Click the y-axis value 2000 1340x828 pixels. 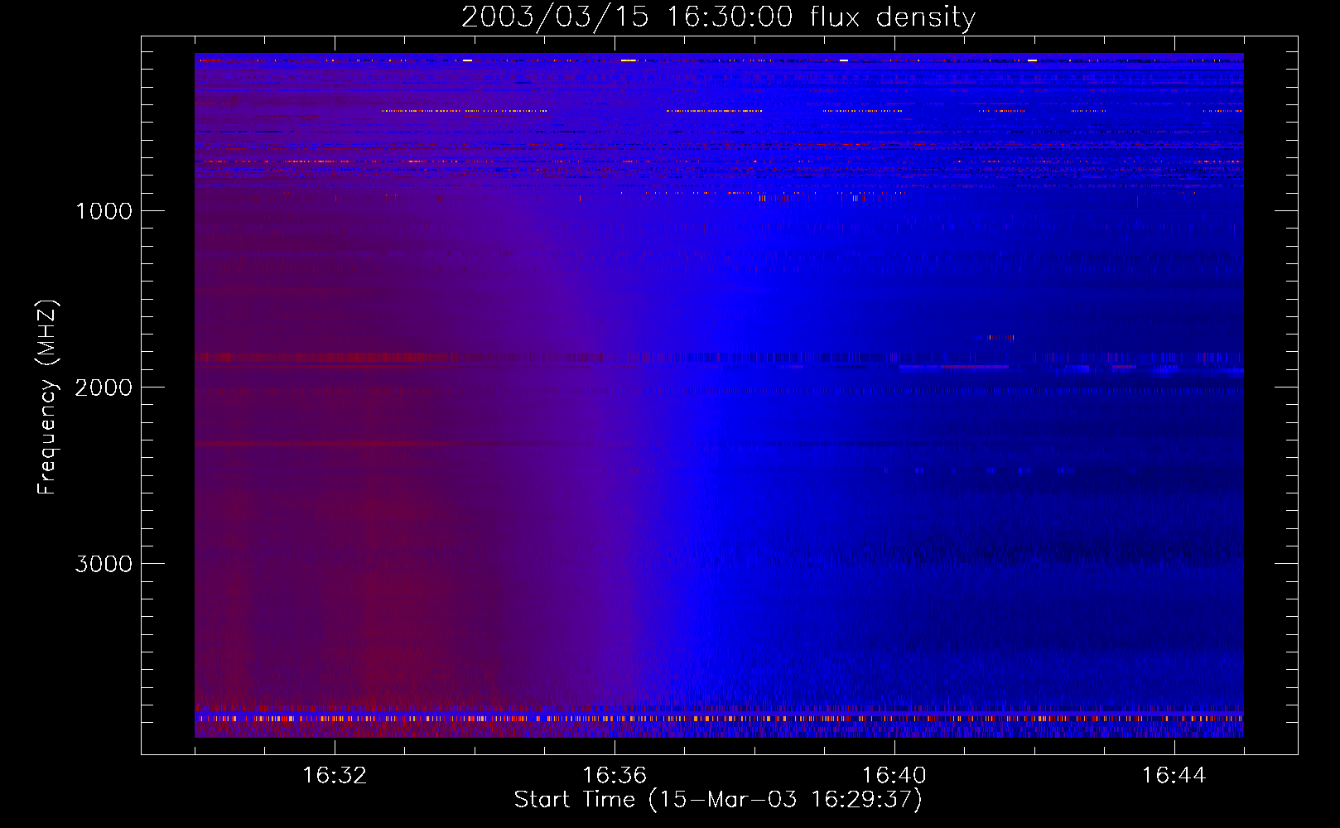point(104,388)
